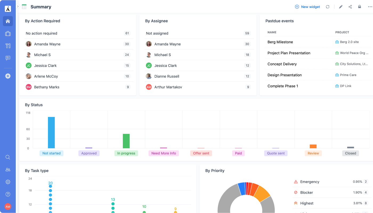Open the DP Link project
The image size is (373, 213).
click(343, 86)
